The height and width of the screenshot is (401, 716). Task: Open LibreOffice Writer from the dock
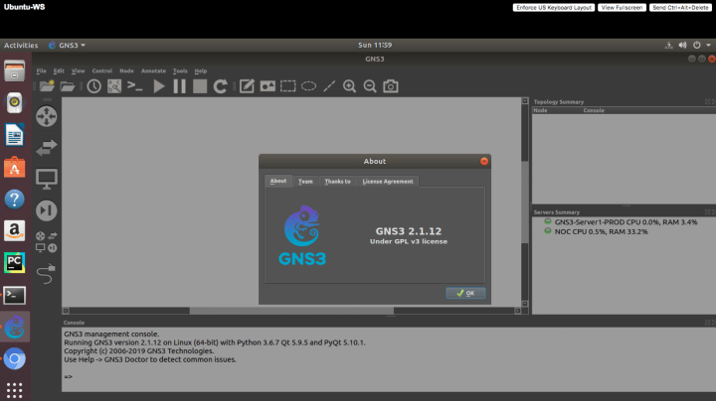15,135
